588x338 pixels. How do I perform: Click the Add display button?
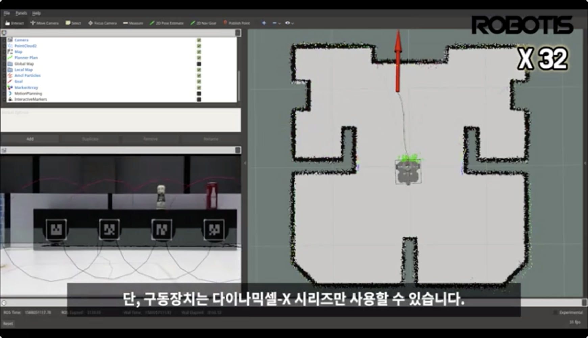pyautogui.click(x=30, y=139)
